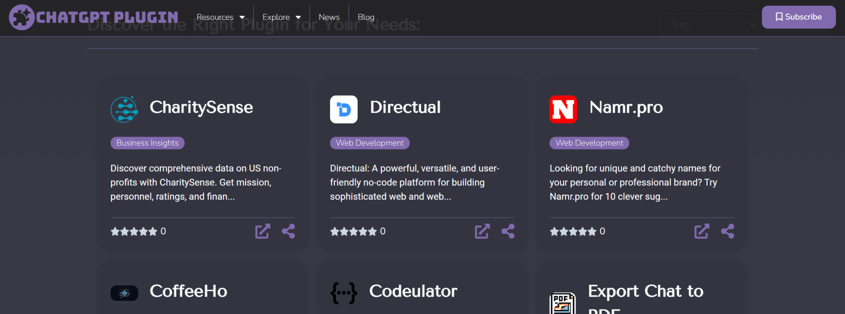Open the CharitySense plugin title
The width and height of the screenshot is (845, 314).
click(201, 107)
